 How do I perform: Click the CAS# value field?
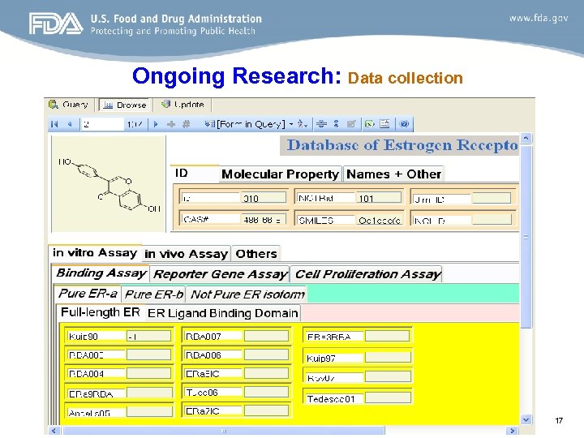(x=264, y=220)
